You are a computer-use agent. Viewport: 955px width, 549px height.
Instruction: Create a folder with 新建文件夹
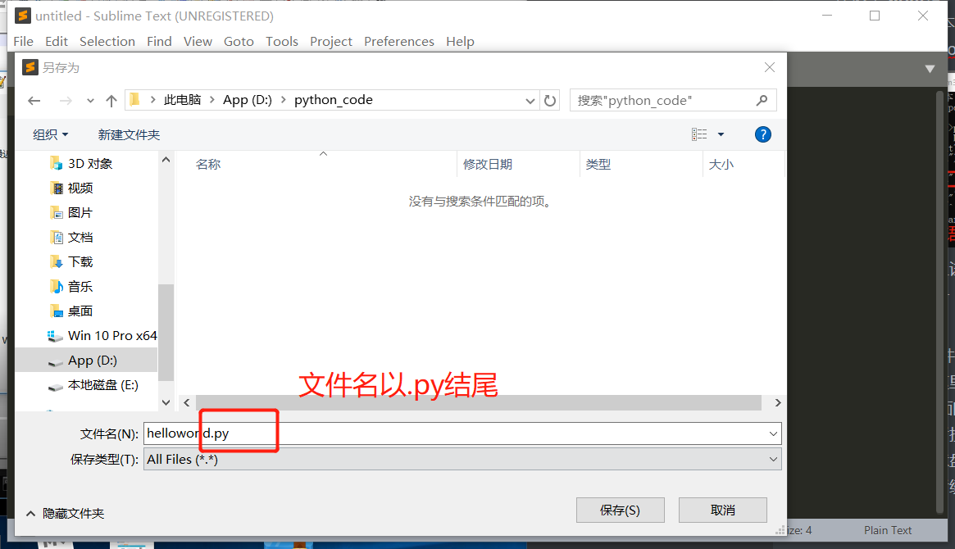click(x=129, y=134)
